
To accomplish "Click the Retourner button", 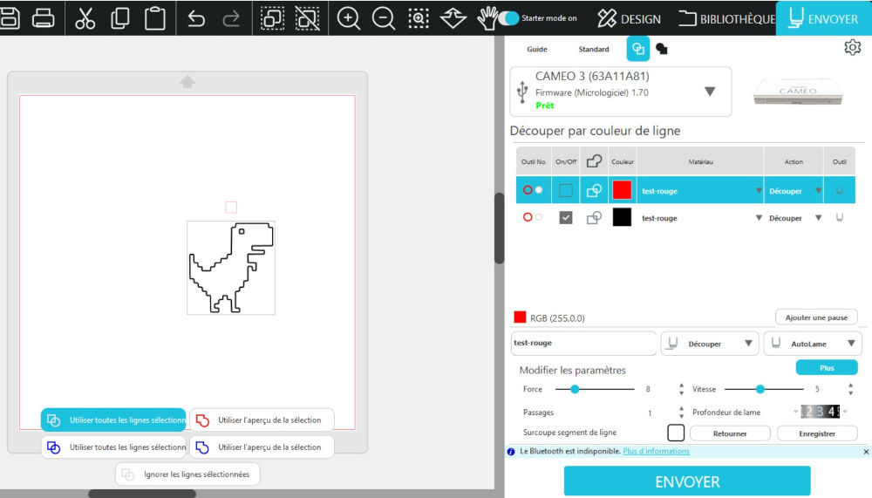I will (730, 433).
